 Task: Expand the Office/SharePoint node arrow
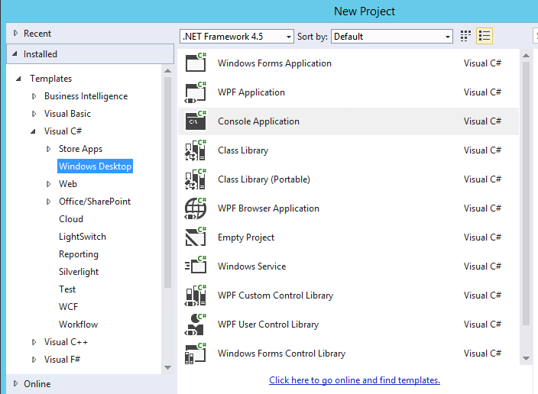[x=48, y=202]
